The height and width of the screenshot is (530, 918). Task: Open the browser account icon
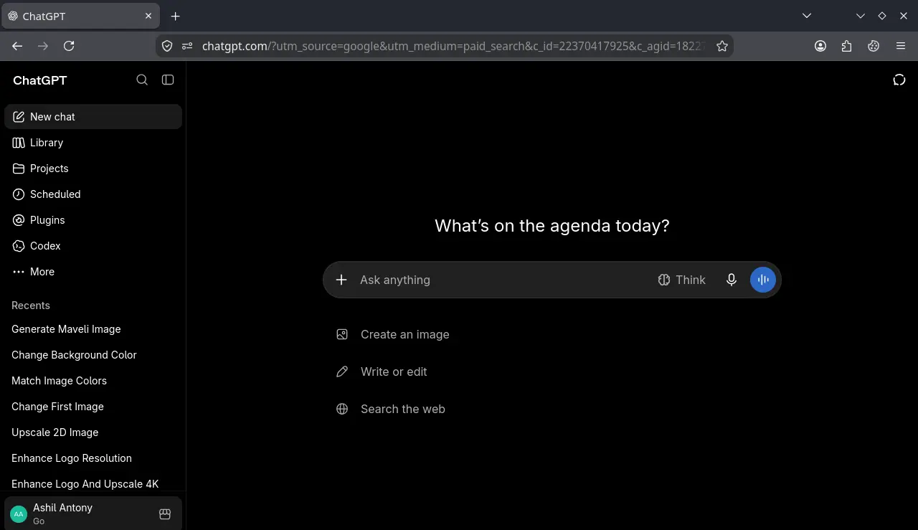(820, 46)
